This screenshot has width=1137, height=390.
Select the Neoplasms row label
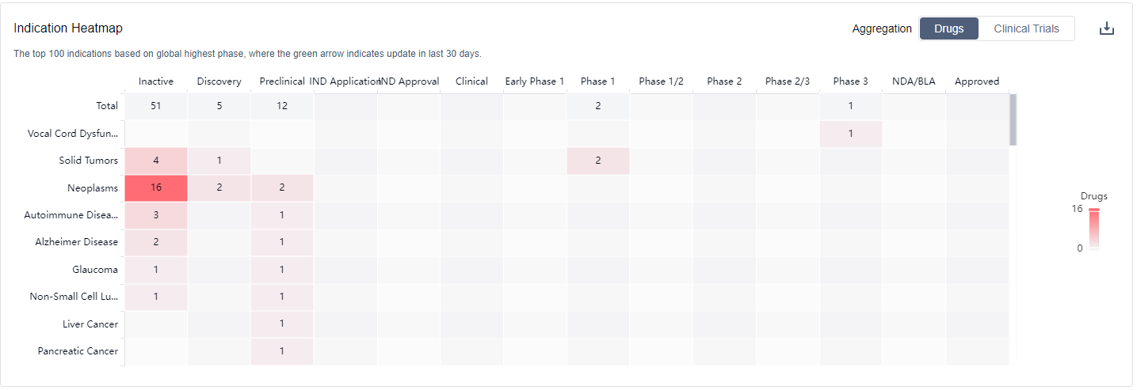93,188
